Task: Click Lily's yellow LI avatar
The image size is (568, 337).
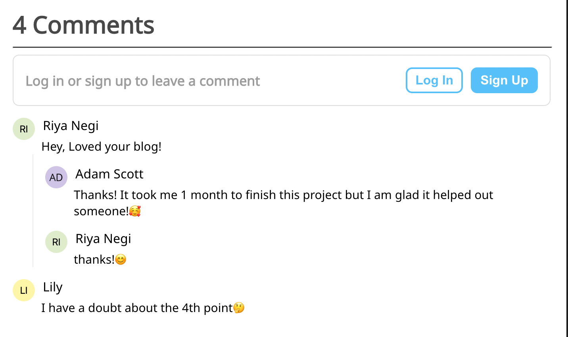Action: click(x=24, y=290)
